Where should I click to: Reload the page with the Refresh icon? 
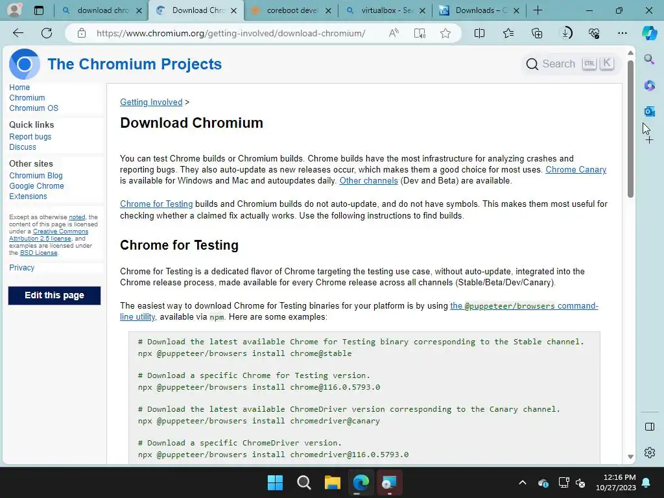click(47, 33)
